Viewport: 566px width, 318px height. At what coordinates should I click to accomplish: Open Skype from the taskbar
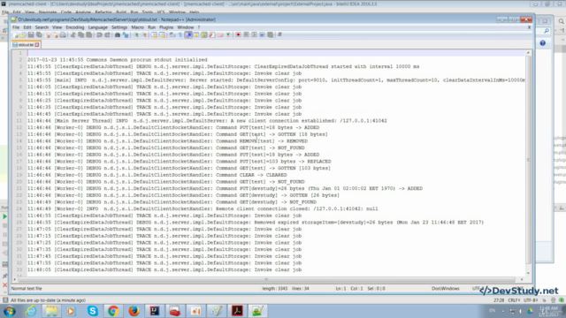[x=92, y=311]
